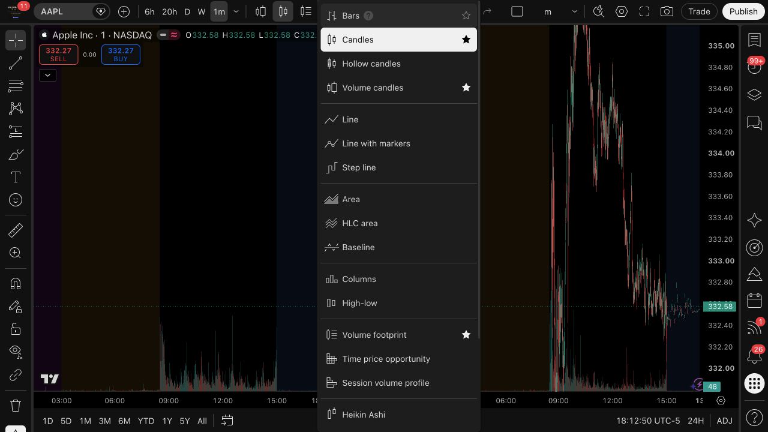Viewport: 768px width, 432px height.
Task: Open the Fibonacci retracement tool
Action: (16, 86)
